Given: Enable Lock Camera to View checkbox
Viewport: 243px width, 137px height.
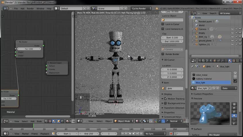Looking at the screenshot, I should coord(163,29).
